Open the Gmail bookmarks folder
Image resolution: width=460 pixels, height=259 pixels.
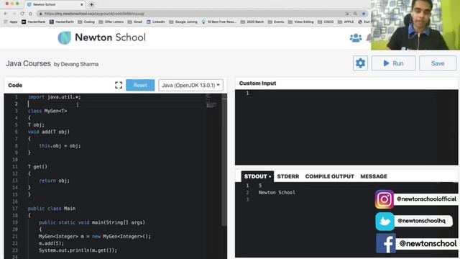click(135, 22)
